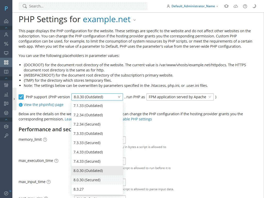The image size is (264, 198).
Task: Open the run PHP as dropdown
Action: [x=179, y=97]
